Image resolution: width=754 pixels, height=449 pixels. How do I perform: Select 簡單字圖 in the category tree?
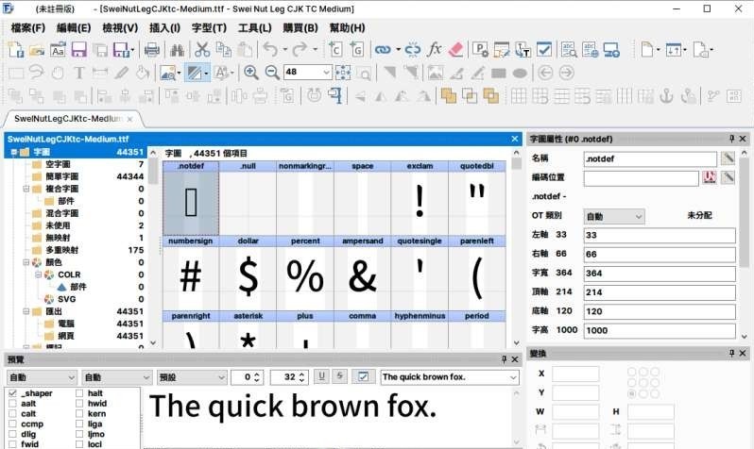[x=64, y=176]
